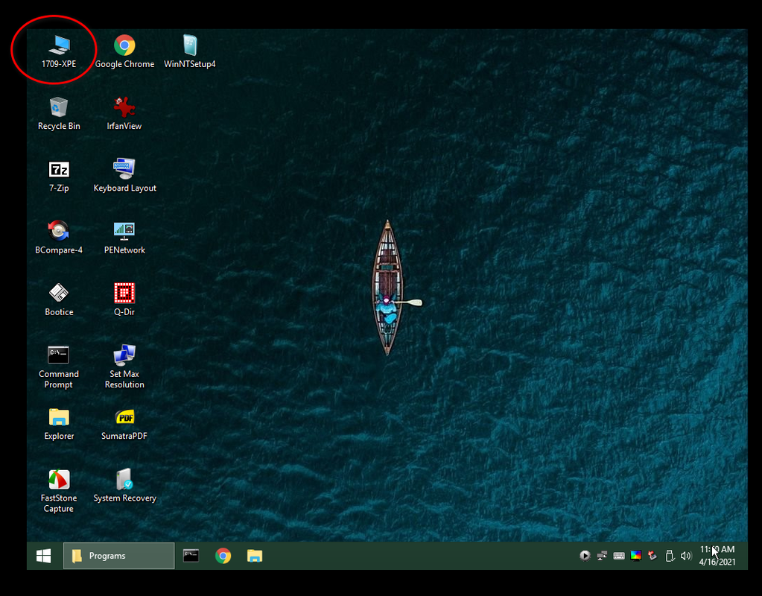Click the Programs taskbar button
The image size is (762, 596).
click(118, 556)
